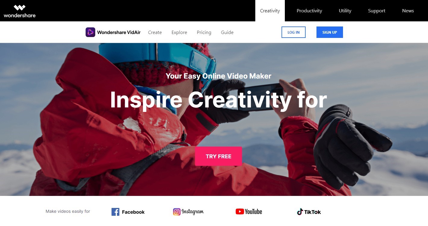Click the pink TRY FREE button
Image resolution: width=428 pixels, height=226 pixels.
(x=219, y=156)
